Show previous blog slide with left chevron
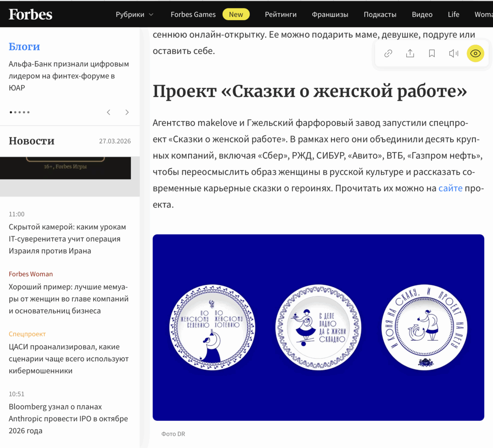 [x=109, y=112]
